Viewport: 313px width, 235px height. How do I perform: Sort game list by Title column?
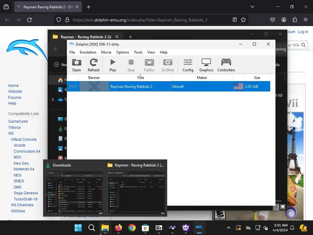coord(140,77)
